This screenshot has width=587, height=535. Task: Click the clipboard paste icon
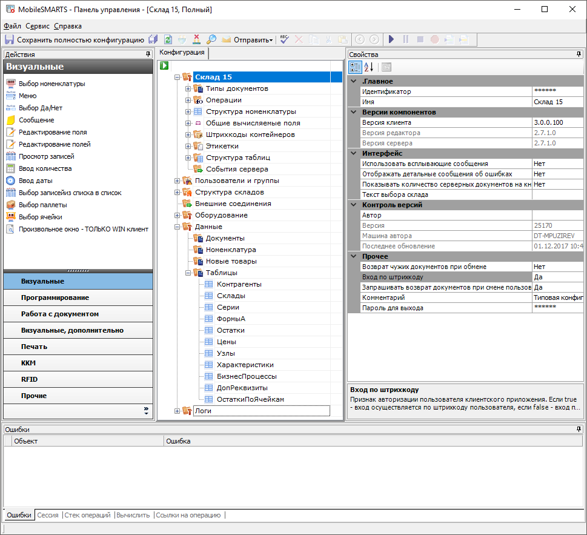[x=342, y=39]
